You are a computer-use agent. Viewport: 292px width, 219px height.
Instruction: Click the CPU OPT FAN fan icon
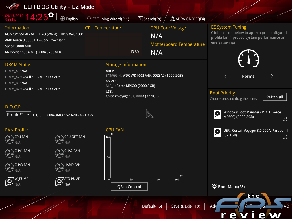59,139
